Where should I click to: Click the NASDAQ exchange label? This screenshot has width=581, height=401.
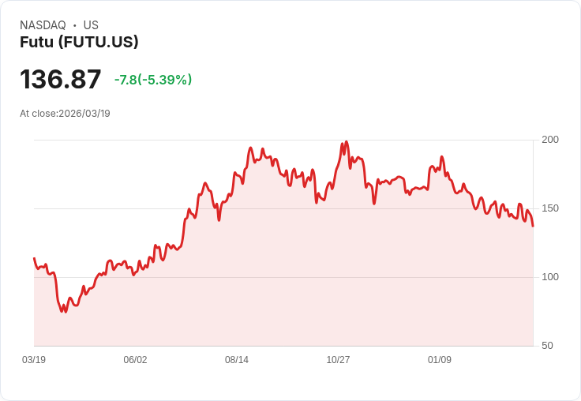(x=43, y=25)
